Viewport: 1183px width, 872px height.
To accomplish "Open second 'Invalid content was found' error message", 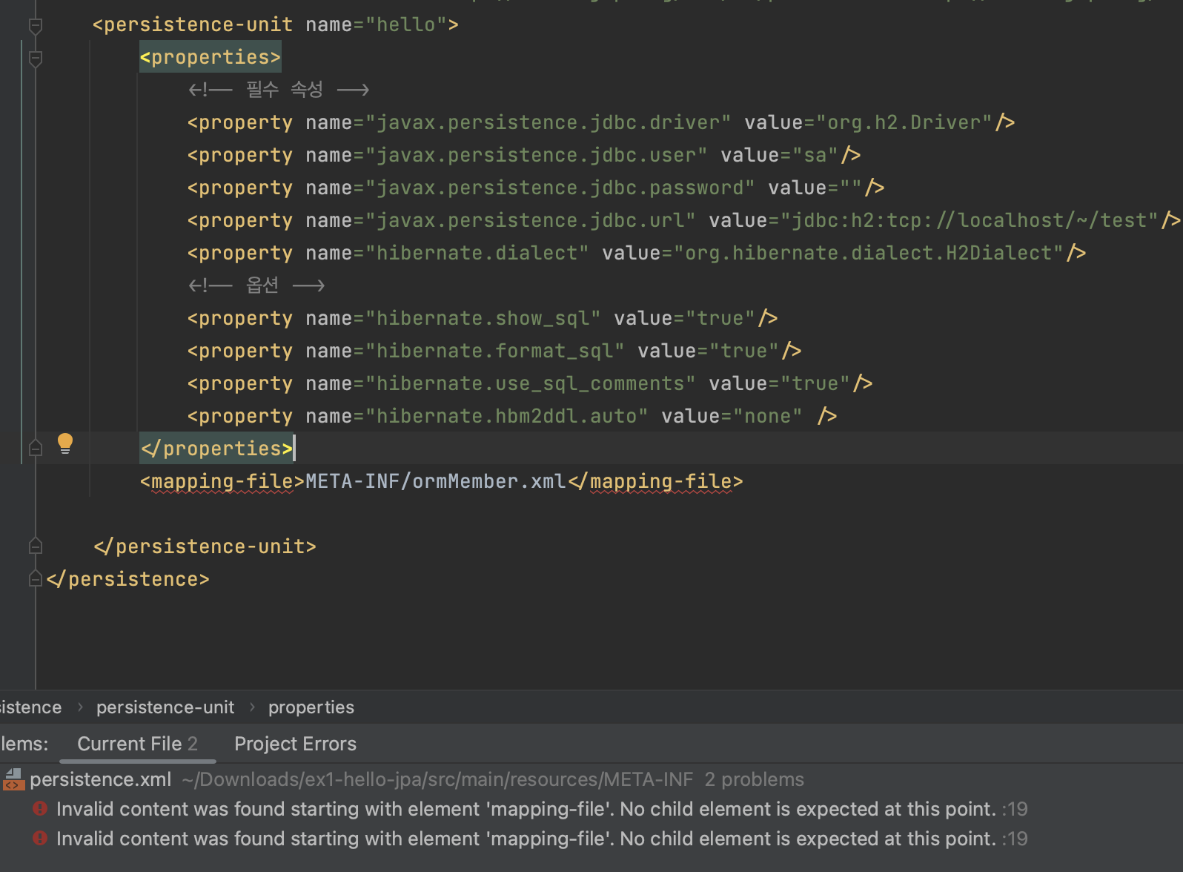I will click(x=526, y=839).
